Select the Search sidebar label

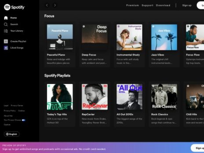click(14, 24)
